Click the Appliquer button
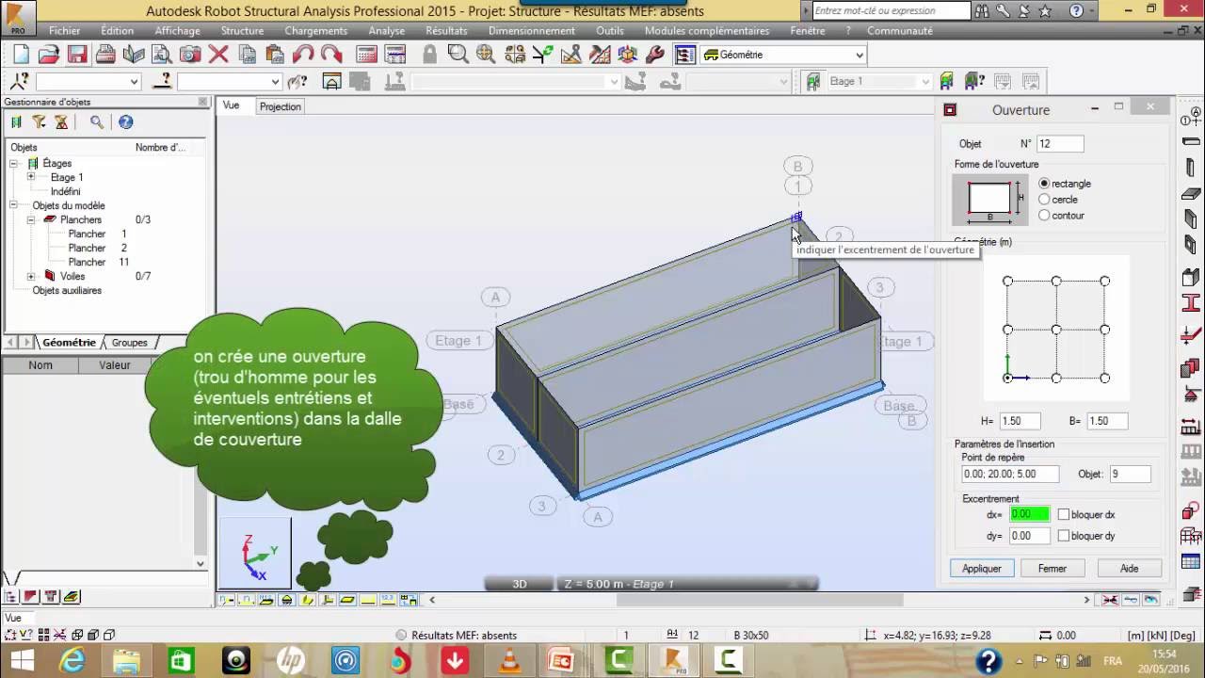Screen dimensions: 1205x678 pyautogui.click(x=982, y=568)
